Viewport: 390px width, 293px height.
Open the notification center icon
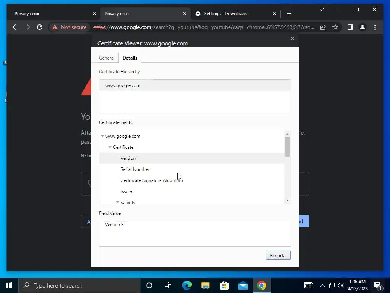pos(378,286)
